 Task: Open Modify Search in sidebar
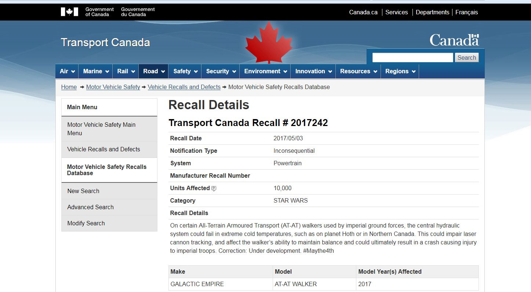click(x=109, y=223)
